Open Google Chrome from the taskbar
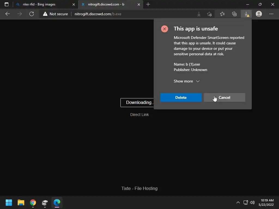 click(33, 202)
